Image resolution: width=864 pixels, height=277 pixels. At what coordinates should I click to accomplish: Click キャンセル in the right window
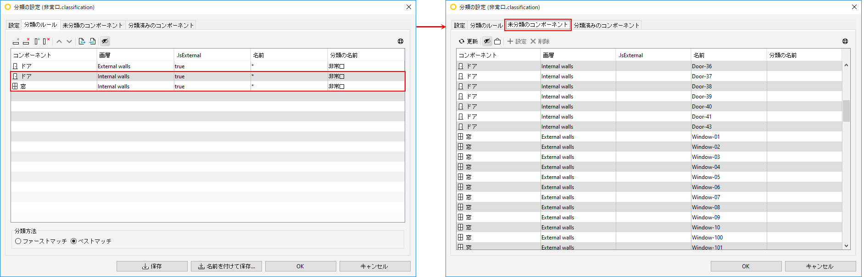[x=820, y=266]
